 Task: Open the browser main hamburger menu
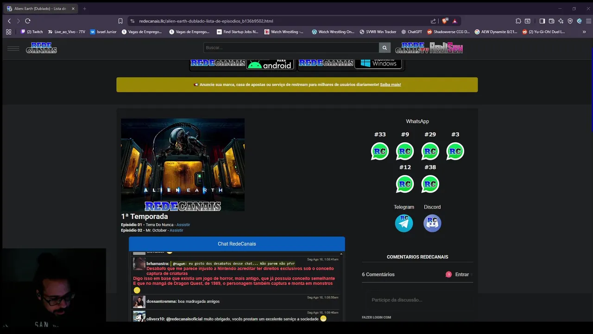(589, 21)
